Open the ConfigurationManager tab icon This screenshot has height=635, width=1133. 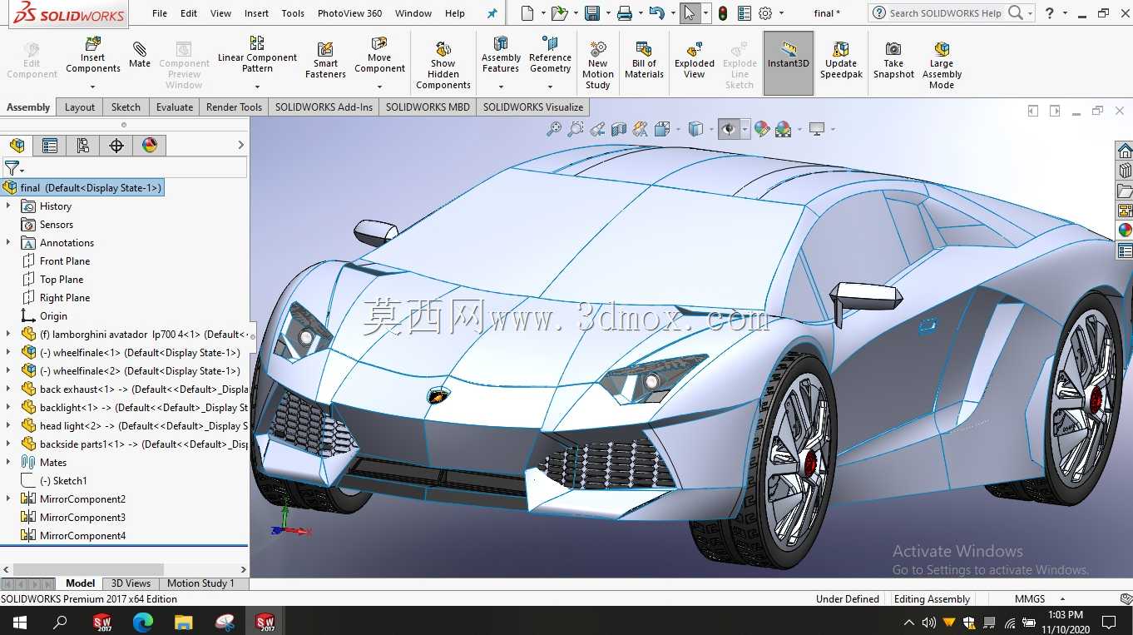[x=82, y=146]
